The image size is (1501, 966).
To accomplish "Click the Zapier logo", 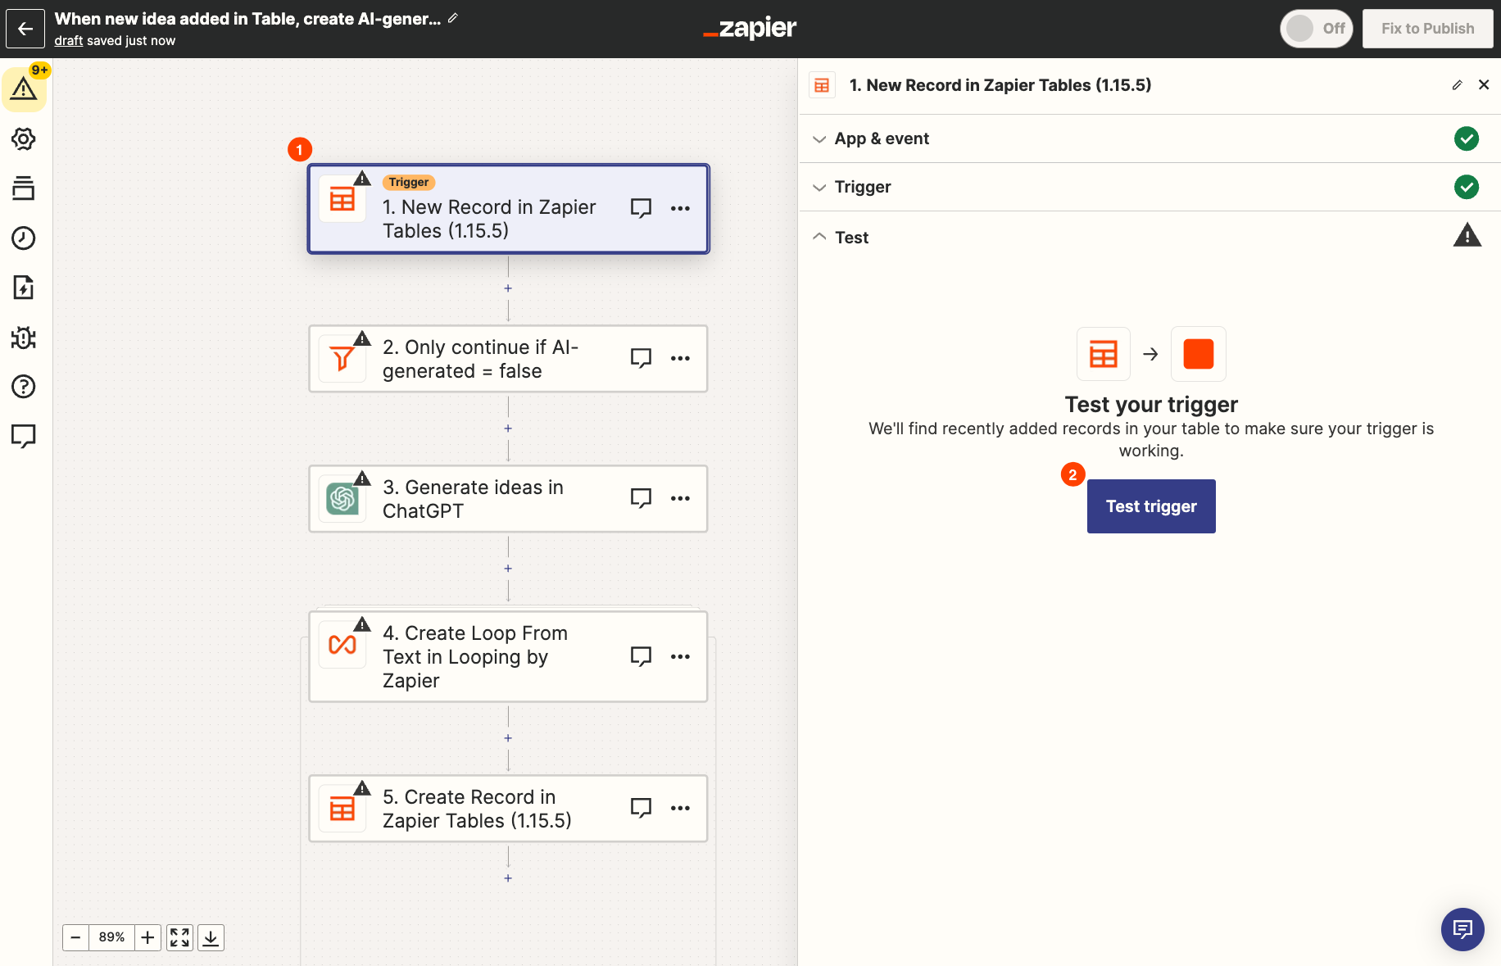I will coord(750,29).
